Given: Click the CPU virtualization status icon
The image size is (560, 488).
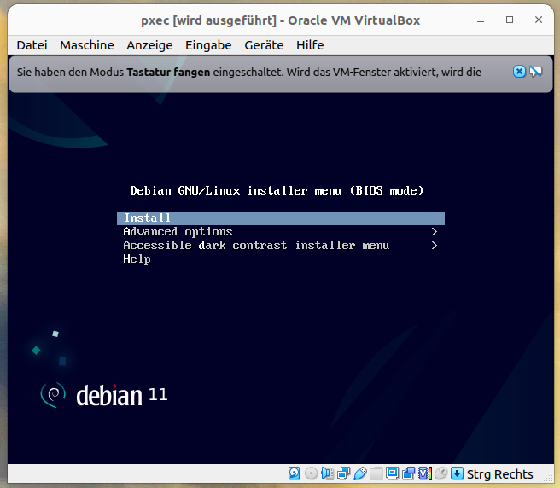Looking at the screenshot, I should [425, 473].
